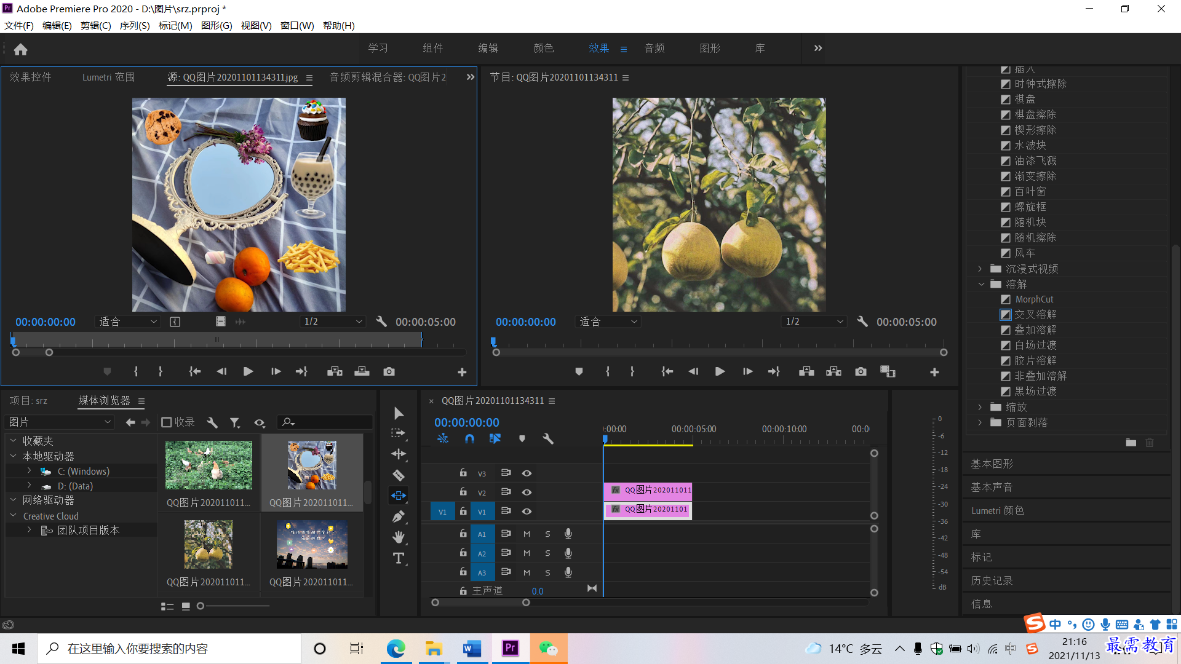Open the 历史记录 panel
This screenshot has width=1181, height=664.
(x=992, y=581)
